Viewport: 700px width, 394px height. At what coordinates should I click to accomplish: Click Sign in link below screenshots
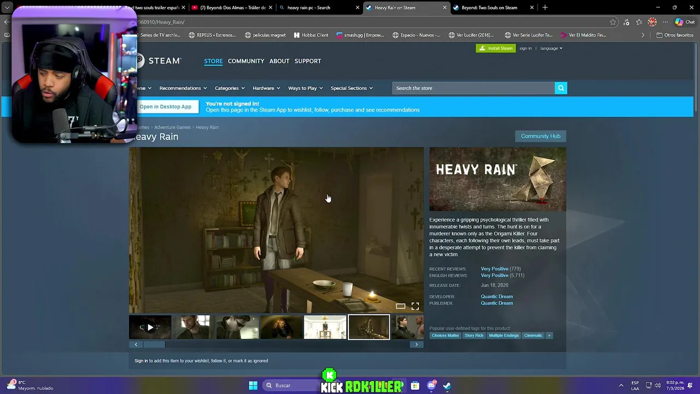tap(141, 361)
